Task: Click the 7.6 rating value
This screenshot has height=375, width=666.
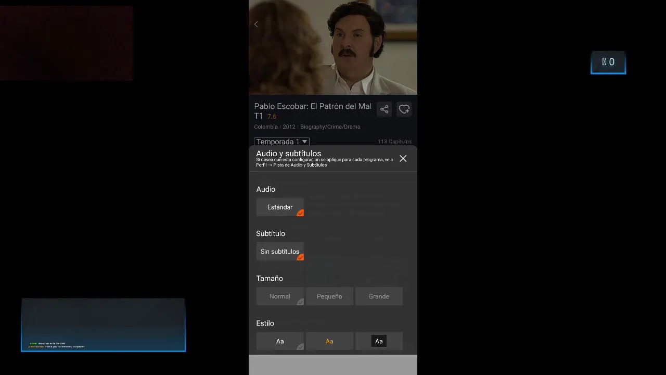Action: point(272,117)
